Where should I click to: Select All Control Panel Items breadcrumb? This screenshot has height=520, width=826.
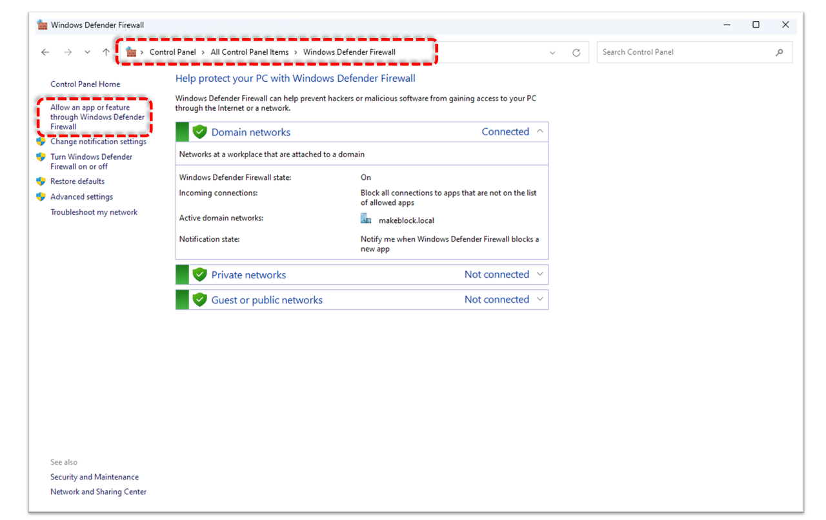[x=250, y=52]
